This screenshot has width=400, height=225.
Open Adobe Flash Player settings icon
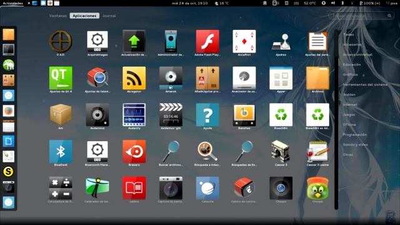(207, 41)
